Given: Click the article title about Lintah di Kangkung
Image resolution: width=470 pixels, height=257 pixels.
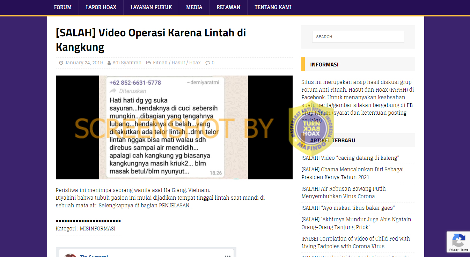Looking at the screenshot, I should pyautogui.click(x=151, y=40).
